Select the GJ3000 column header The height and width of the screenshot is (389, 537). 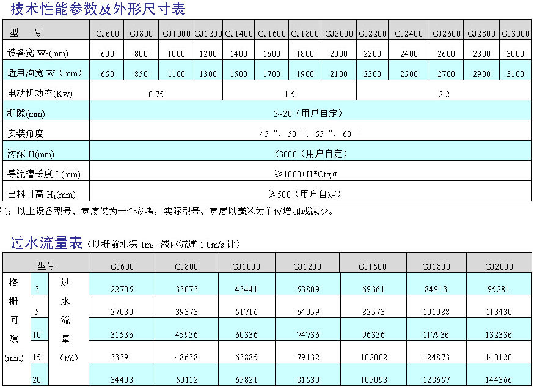515,34
